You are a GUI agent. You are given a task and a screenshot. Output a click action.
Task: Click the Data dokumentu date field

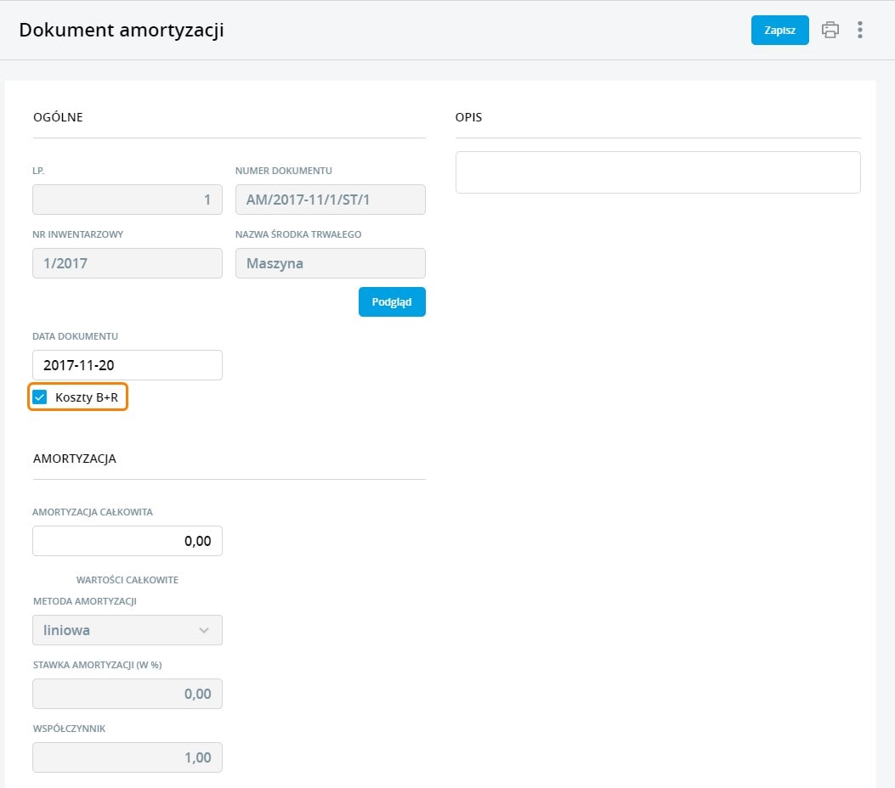(x=127, y=365)
